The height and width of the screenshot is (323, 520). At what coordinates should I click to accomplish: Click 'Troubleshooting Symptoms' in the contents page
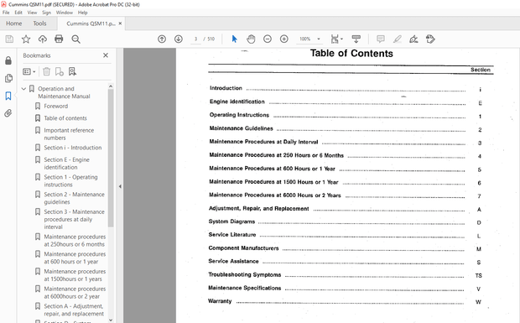pos(244,274)
